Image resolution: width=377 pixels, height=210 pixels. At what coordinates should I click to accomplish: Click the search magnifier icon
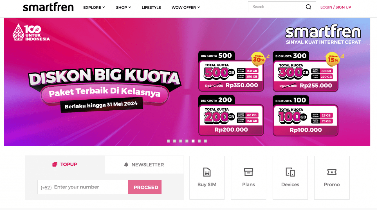pyautogui.click(x=308, y=7)
